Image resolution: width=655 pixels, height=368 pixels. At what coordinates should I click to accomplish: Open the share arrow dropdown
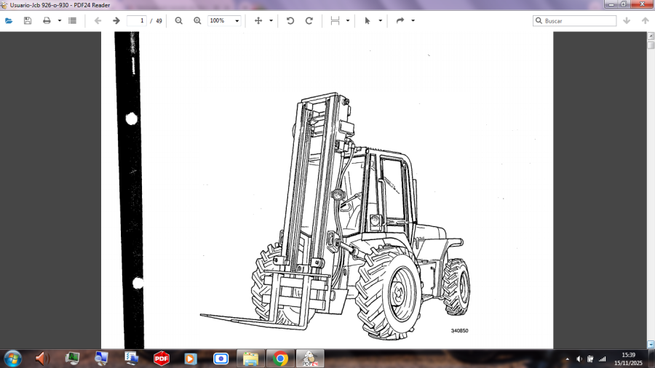pos(413,20)
